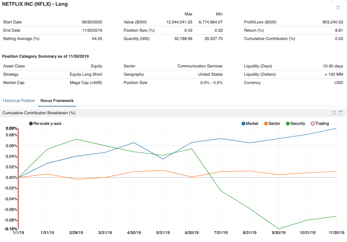Bookmark the Cumulative Contribution Breakdown chart
Screen dimensions: 347x242
click(x=334, y=113)
